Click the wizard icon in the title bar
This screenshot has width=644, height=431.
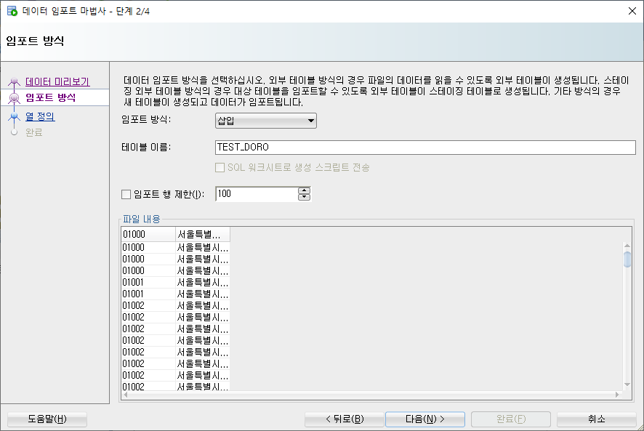(12, 11)
